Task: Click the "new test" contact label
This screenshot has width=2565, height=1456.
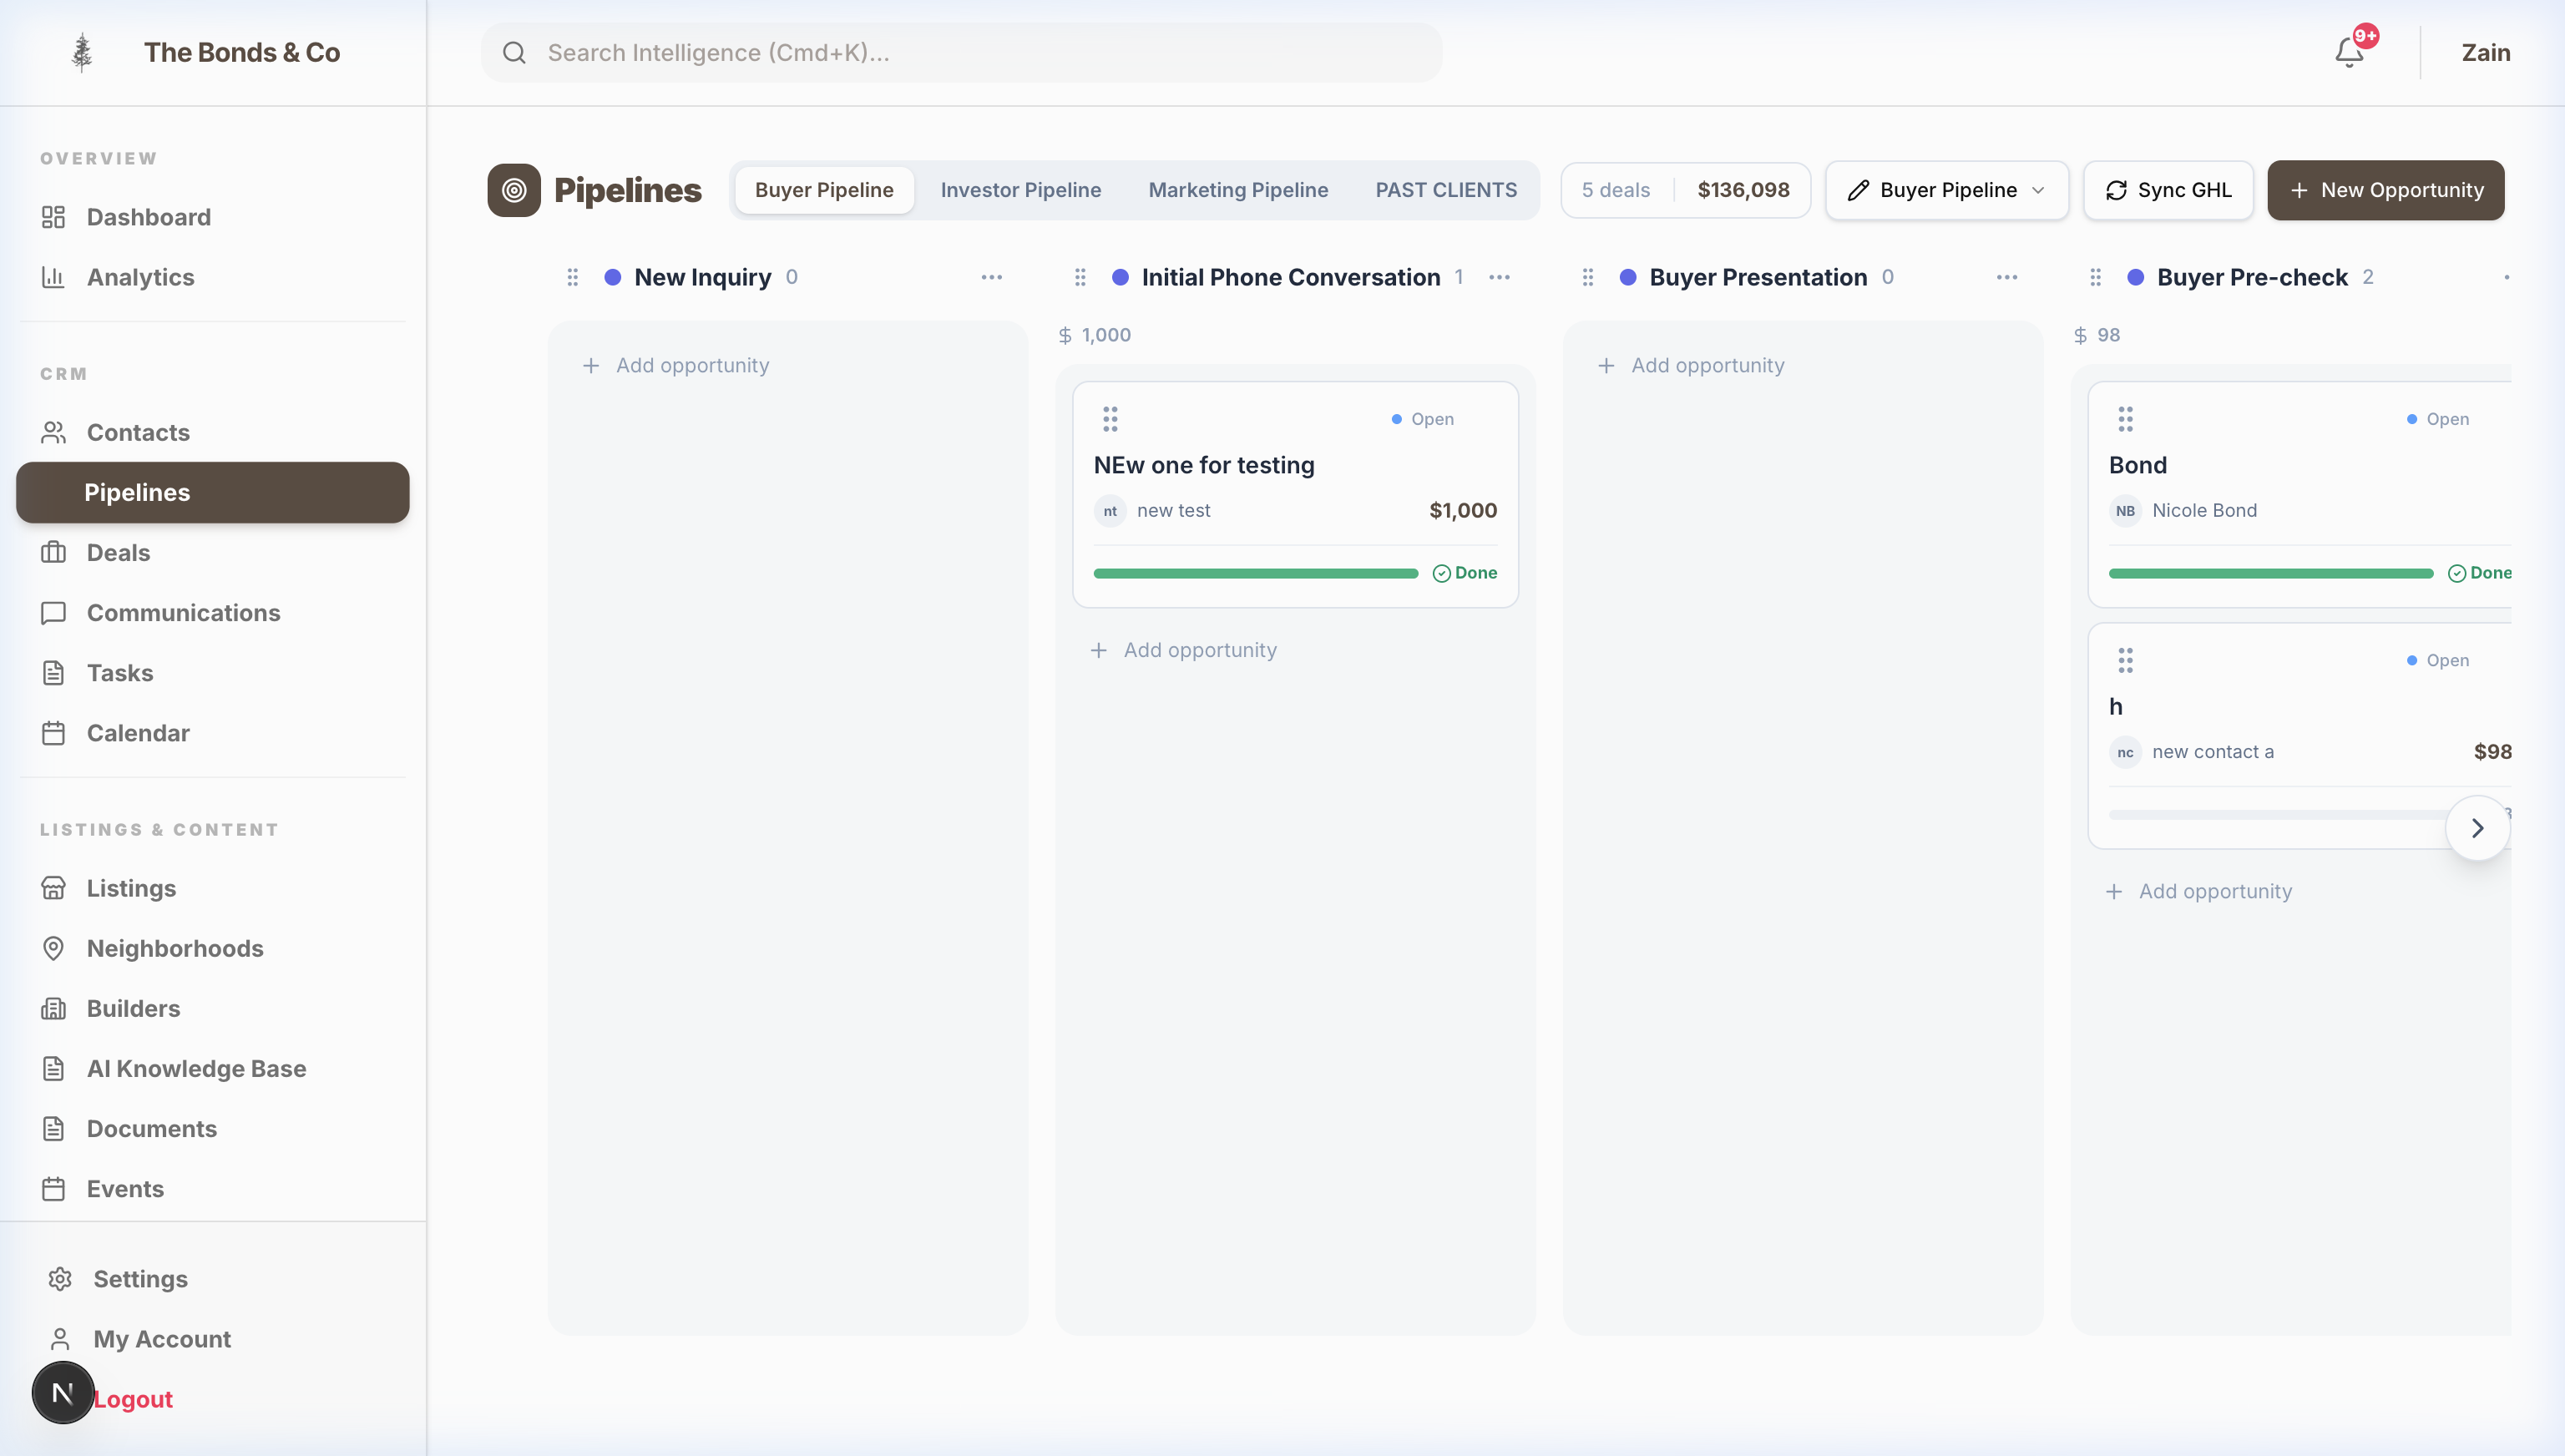Action: pos(1173,510)
